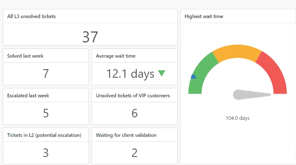Click the value 37 for unsolved tickets
Viewport: 296px width, 165px height.
(90, 37)
